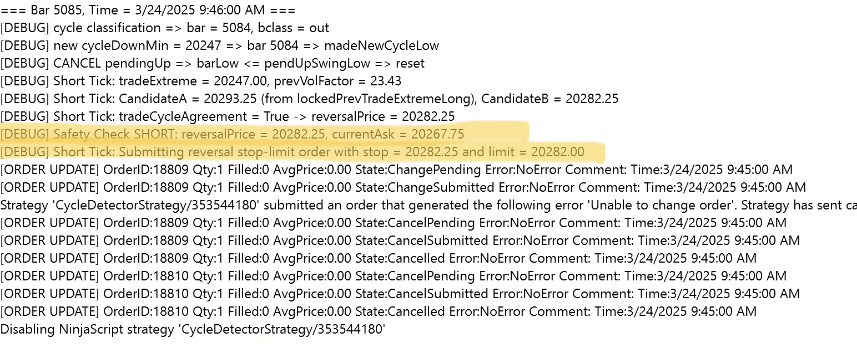This screenshot has height=348, width=857.
Task: Click the highlighted Safety Check SHORT line
Action: coord(232,134)
